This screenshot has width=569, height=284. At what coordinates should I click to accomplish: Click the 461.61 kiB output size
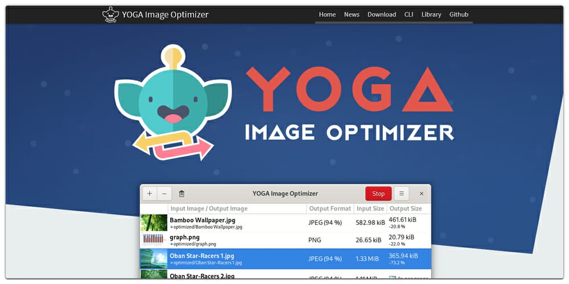402,219
